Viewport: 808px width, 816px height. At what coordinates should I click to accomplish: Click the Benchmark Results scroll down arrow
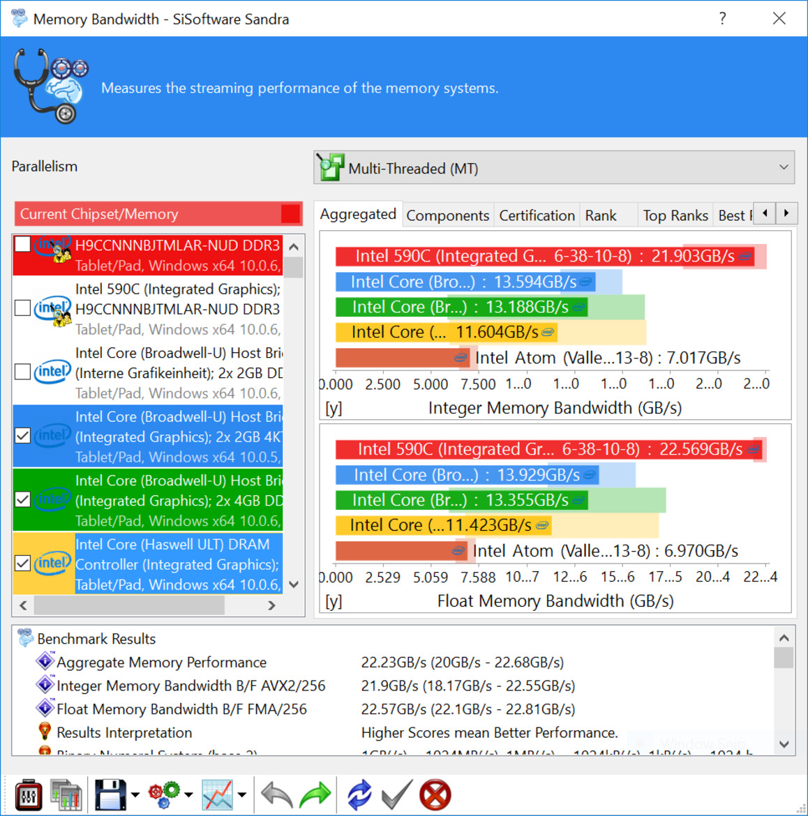click(784, 744)
